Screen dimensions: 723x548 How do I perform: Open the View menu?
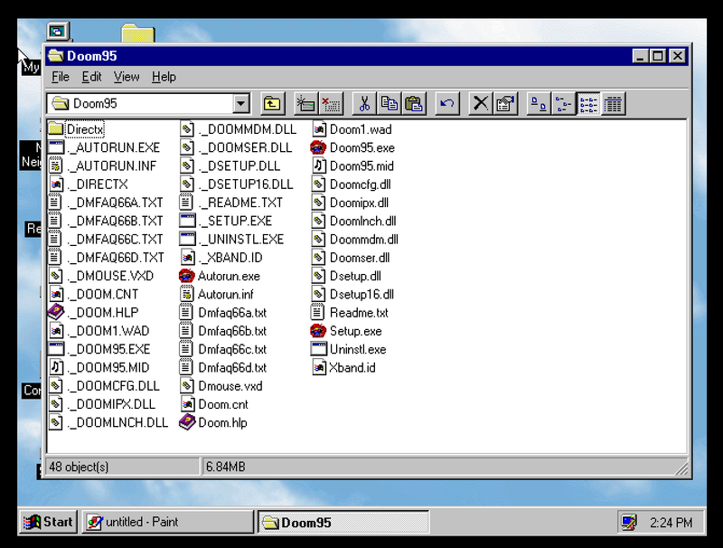coord(126,77)
